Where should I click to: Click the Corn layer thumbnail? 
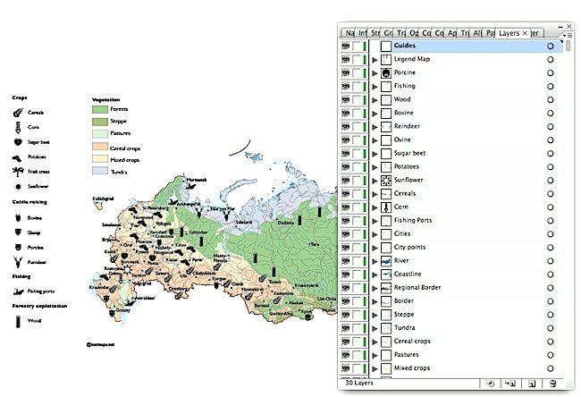pyautogui.click(x=386, y=207)
